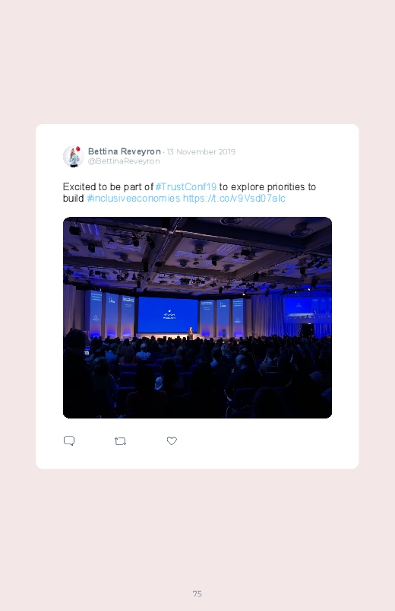The image size is (395, 611).
Task: Click the 13 November 2019 date
Action: click(x=201, y=151)
